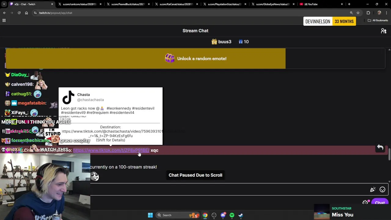The width and height of the screenshot is (391, 220).
Task: Click the buus3 gift icon
Action: click(214, 42)
